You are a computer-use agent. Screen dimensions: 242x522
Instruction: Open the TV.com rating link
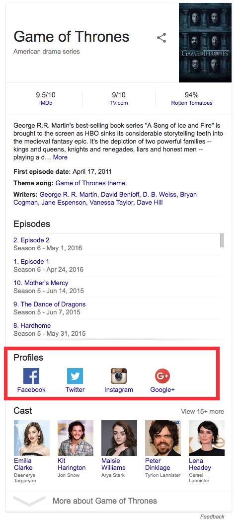(119, 103)
